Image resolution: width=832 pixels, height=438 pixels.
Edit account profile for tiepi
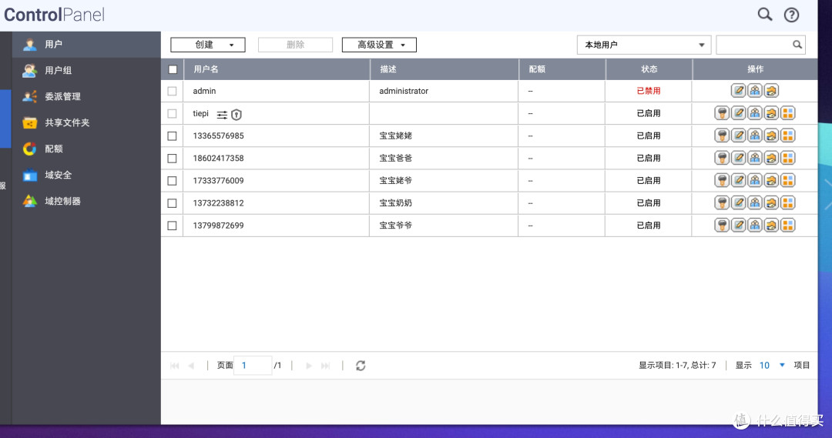[739, 113]
